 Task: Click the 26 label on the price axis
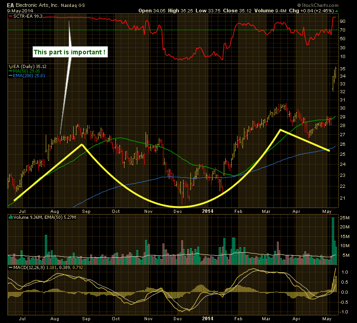coord(343,144)
